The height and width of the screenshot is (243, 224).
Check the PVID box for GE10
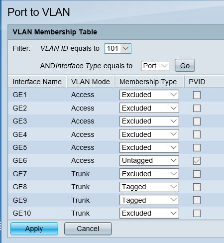[x=197, y=213]
